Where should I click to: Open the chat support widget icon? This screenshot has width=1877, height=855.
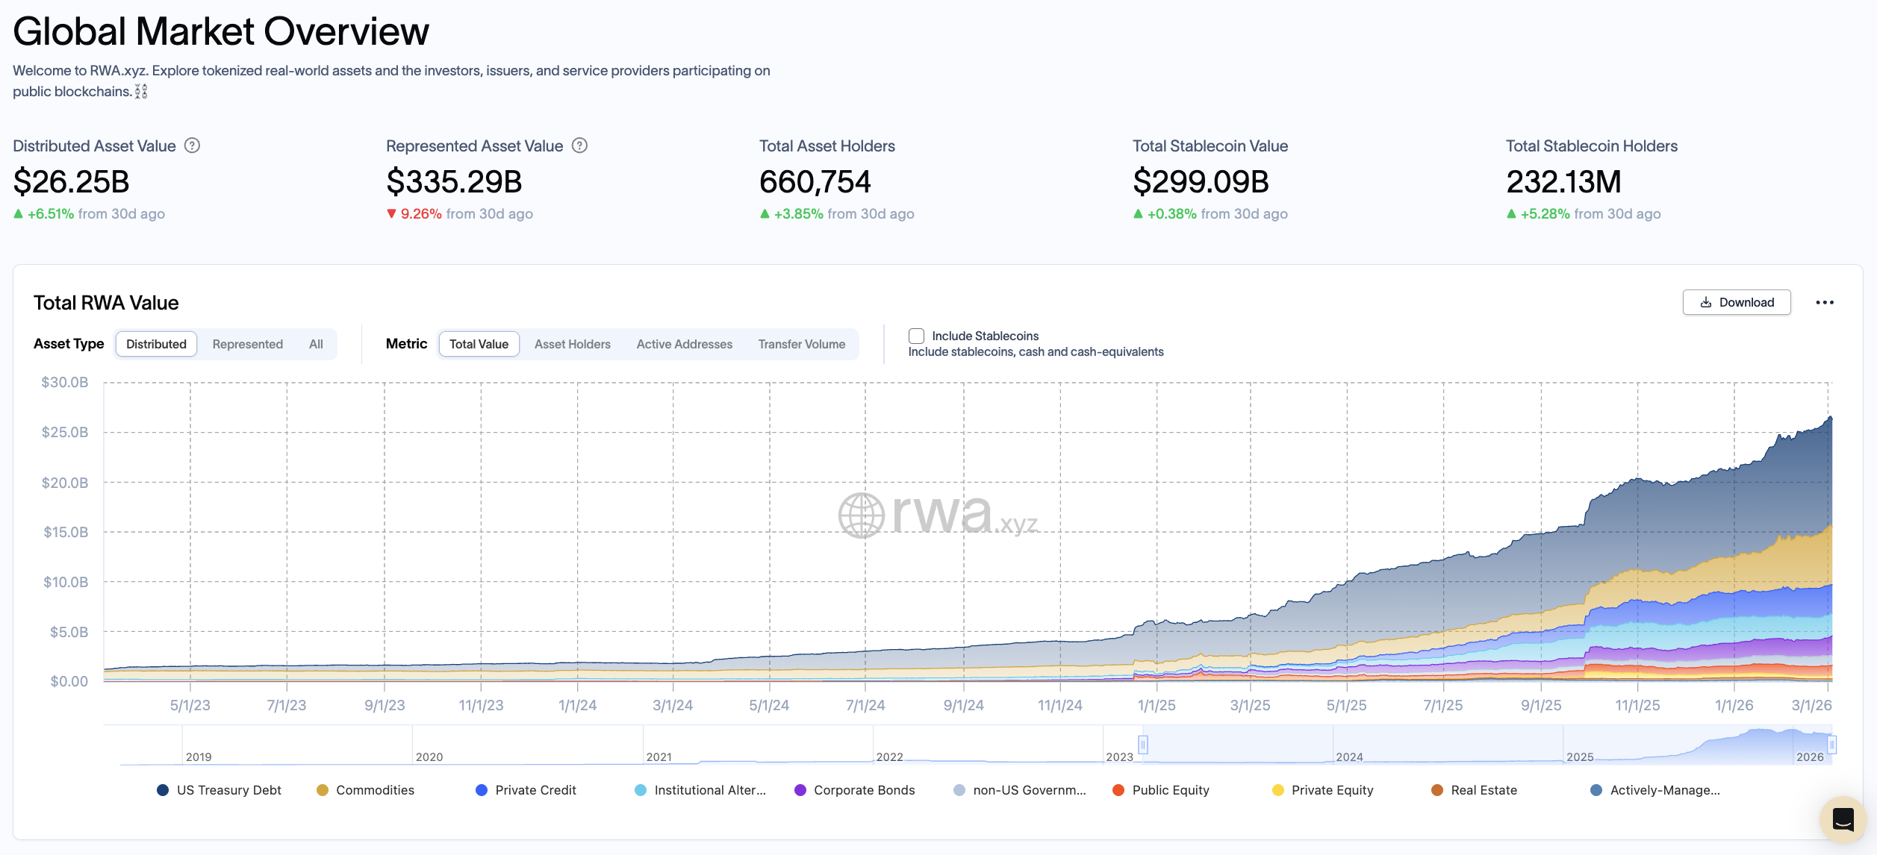1843,819
